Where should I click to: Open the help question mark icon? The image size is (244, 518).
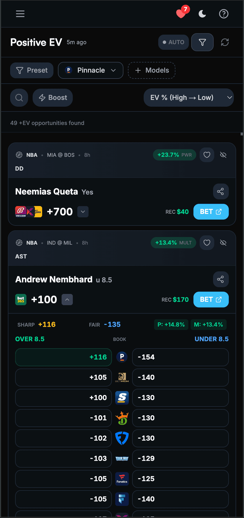coord(224,14)
